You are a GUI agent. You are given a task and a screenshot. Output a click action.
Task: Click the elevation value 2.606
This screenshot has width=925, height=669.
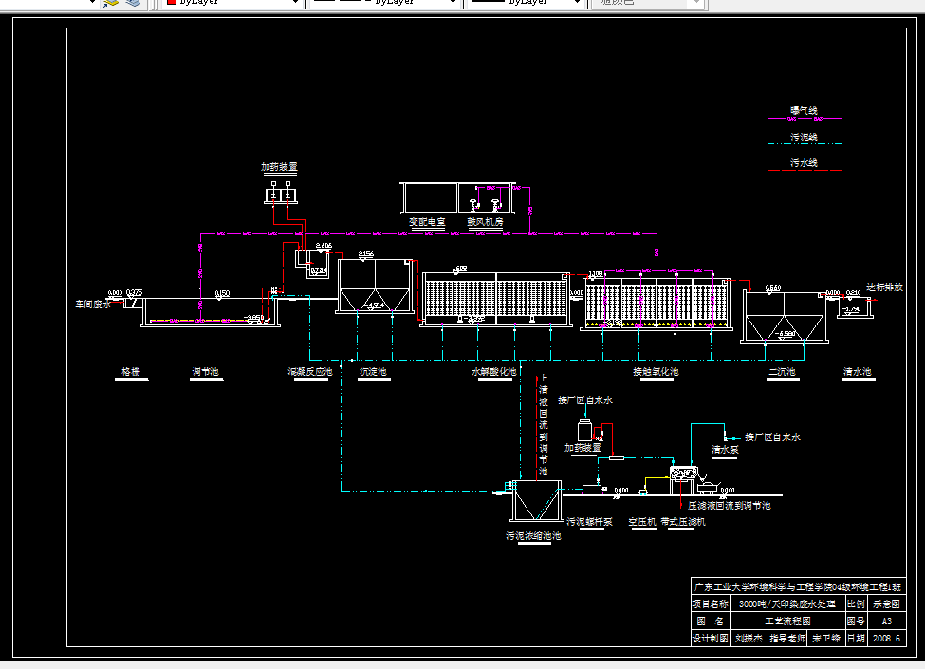pos(324,246)
